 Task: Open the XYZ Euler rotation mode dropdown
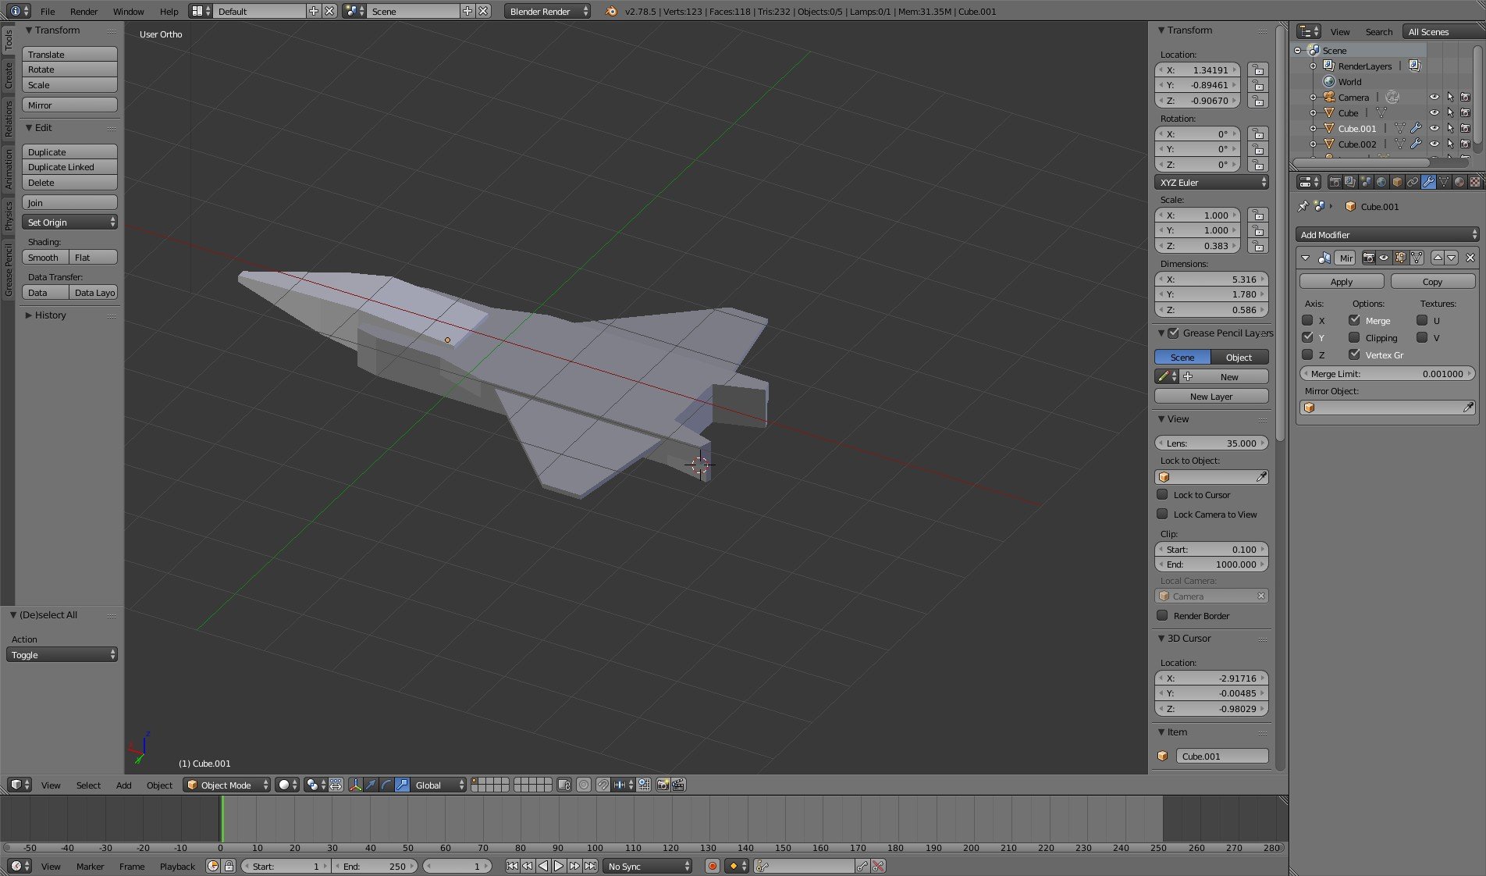point(1212,182)
